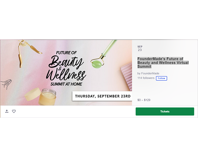Like the event with the heart icon

pyautogui.click(x=14, y=111)
